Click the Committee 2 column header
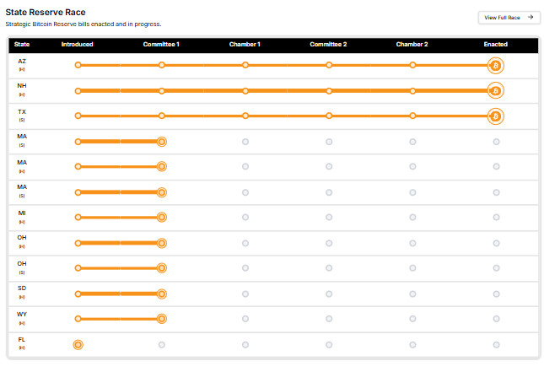This screenshot has width=544, height=372. tap(328, 44)
